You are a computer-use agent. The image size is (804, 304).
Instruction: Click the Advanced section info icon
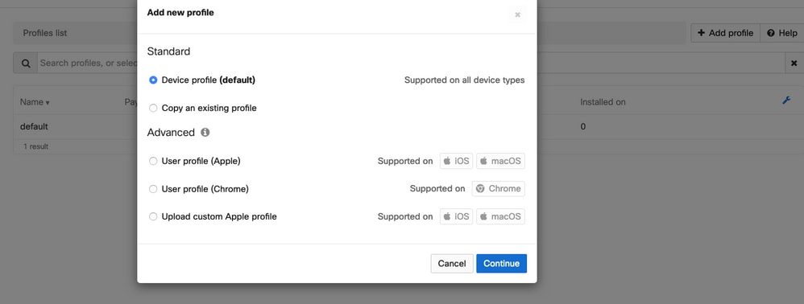(x=205, y=133)
